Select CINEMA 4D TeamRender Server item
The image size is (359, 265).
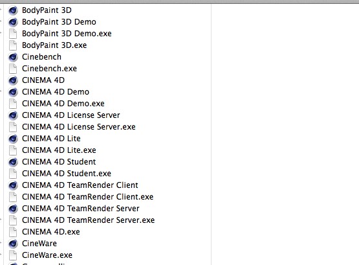coord(81,209)
